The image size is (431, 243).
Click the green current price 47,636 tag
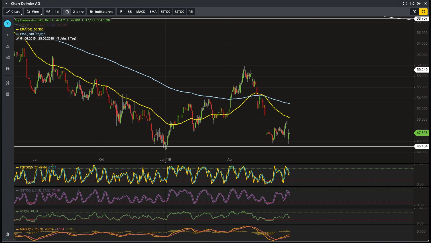pyautogui.click(x=422, y=133)
